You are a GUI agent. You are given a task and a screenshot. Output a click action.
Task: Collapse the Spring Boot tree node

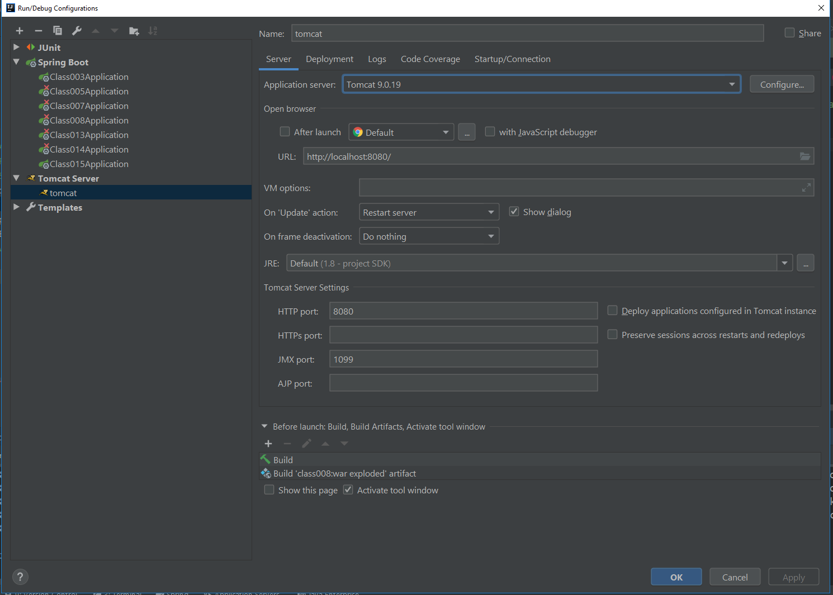pyautogui.click(x=16, y=62)
